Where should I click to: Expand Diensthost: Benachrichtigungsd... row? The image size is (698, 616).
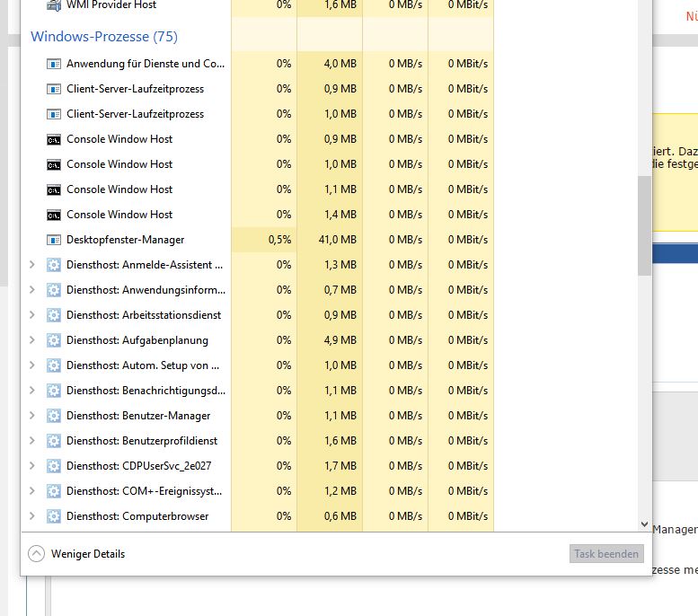pos(31,391)
